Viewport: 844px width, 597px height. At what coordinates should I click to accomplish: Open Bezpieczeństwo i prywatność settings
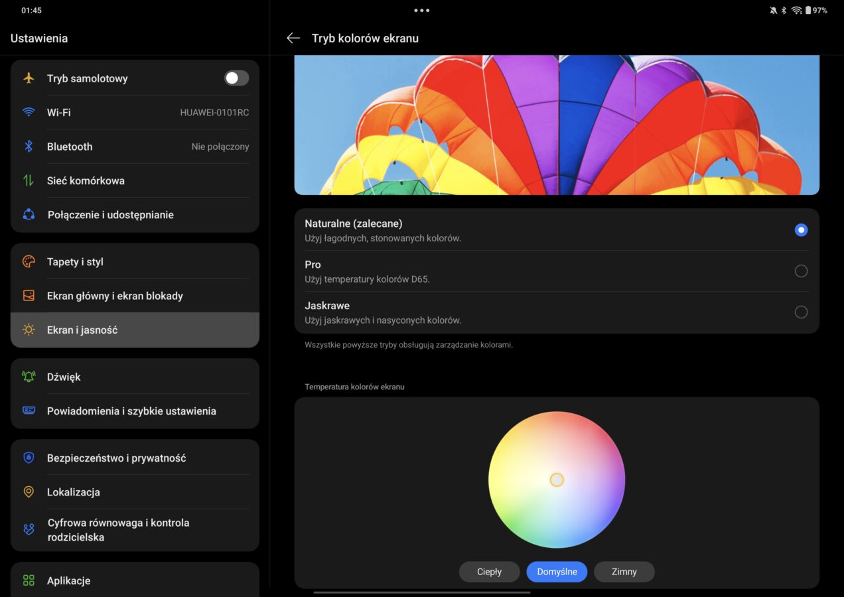click(135, 458)
